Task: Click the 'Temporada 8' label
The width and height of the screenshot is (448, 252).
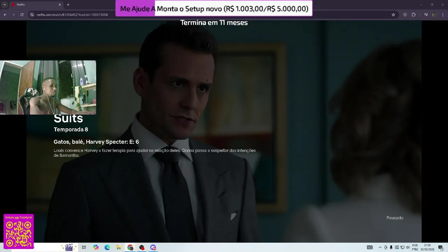Action: point(71,129)
